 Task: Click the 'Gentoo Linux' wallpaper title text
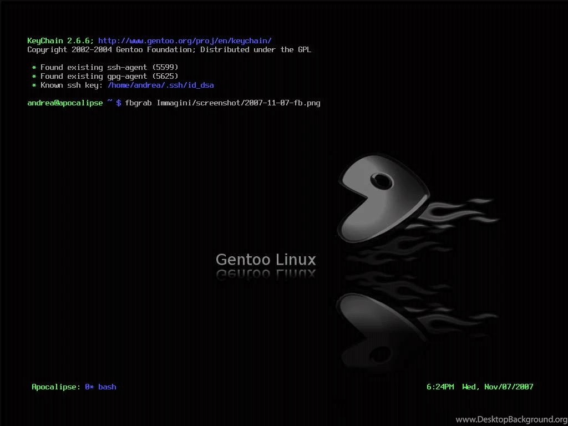(266, 260)
